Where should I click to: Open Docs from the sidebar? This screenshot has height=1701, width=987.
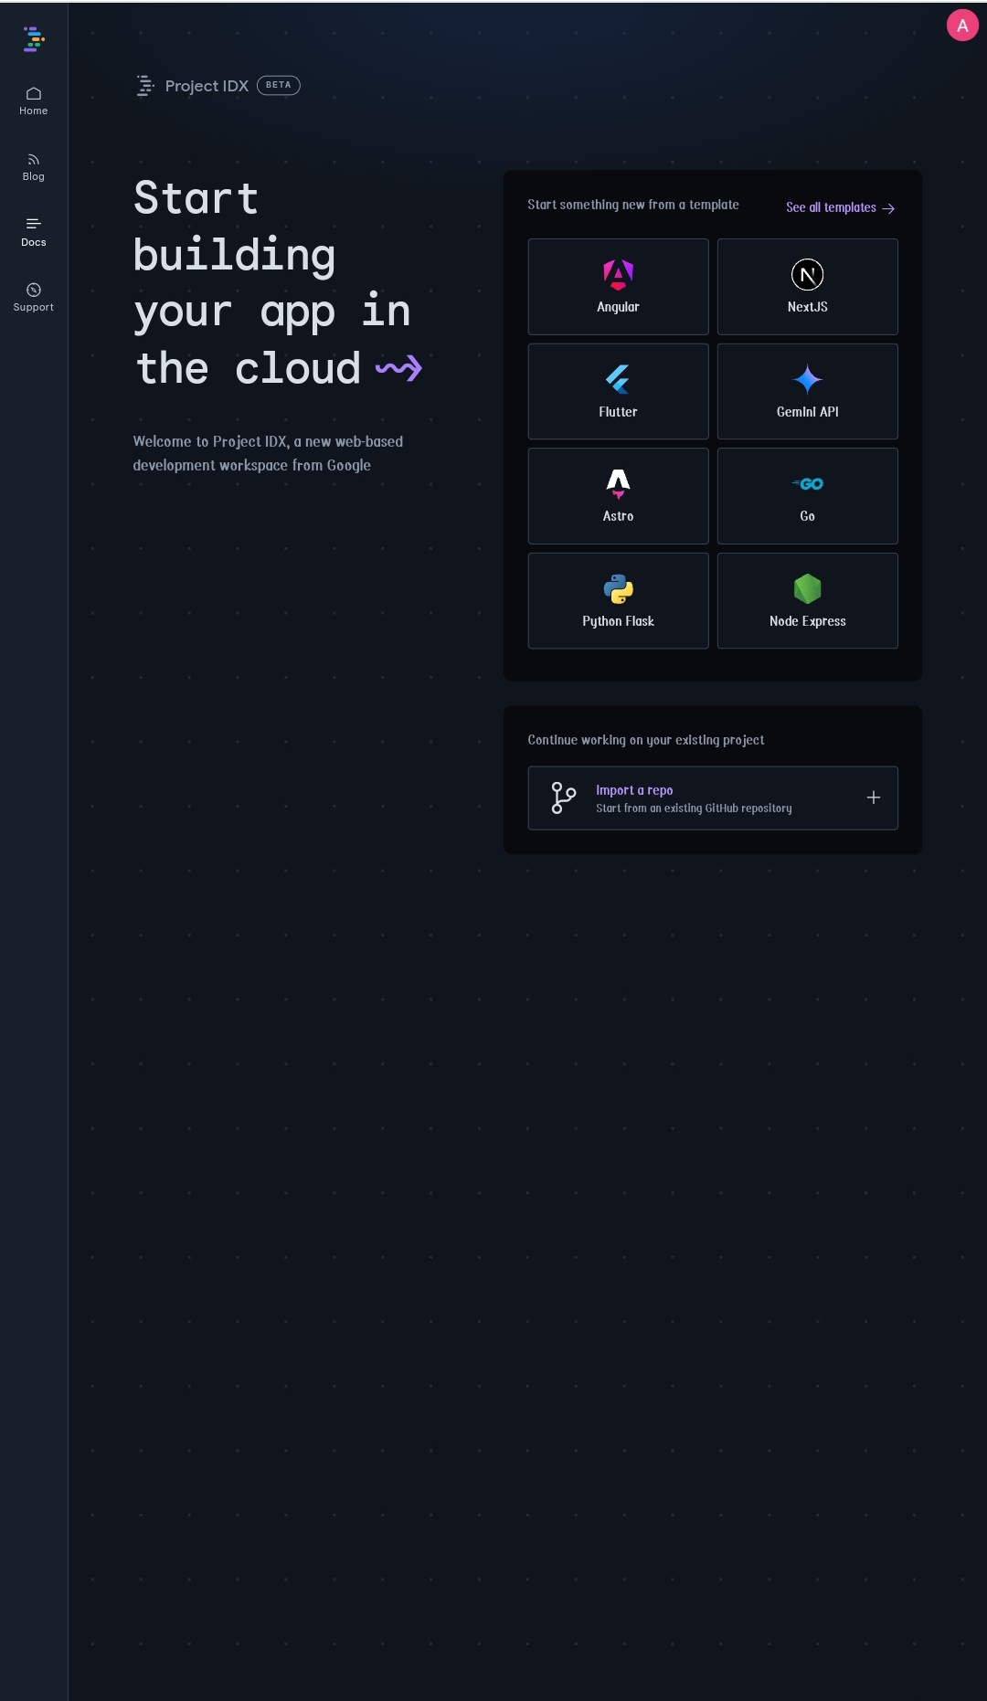pos(34,232)
